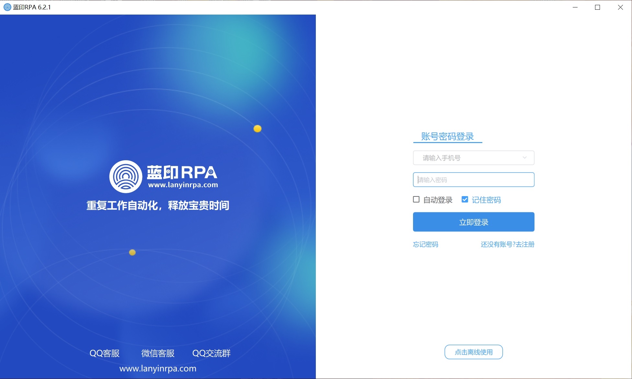Click the 还没有账号?去注册 registration link
Screen dimensions: 632x379
[507, 244]
